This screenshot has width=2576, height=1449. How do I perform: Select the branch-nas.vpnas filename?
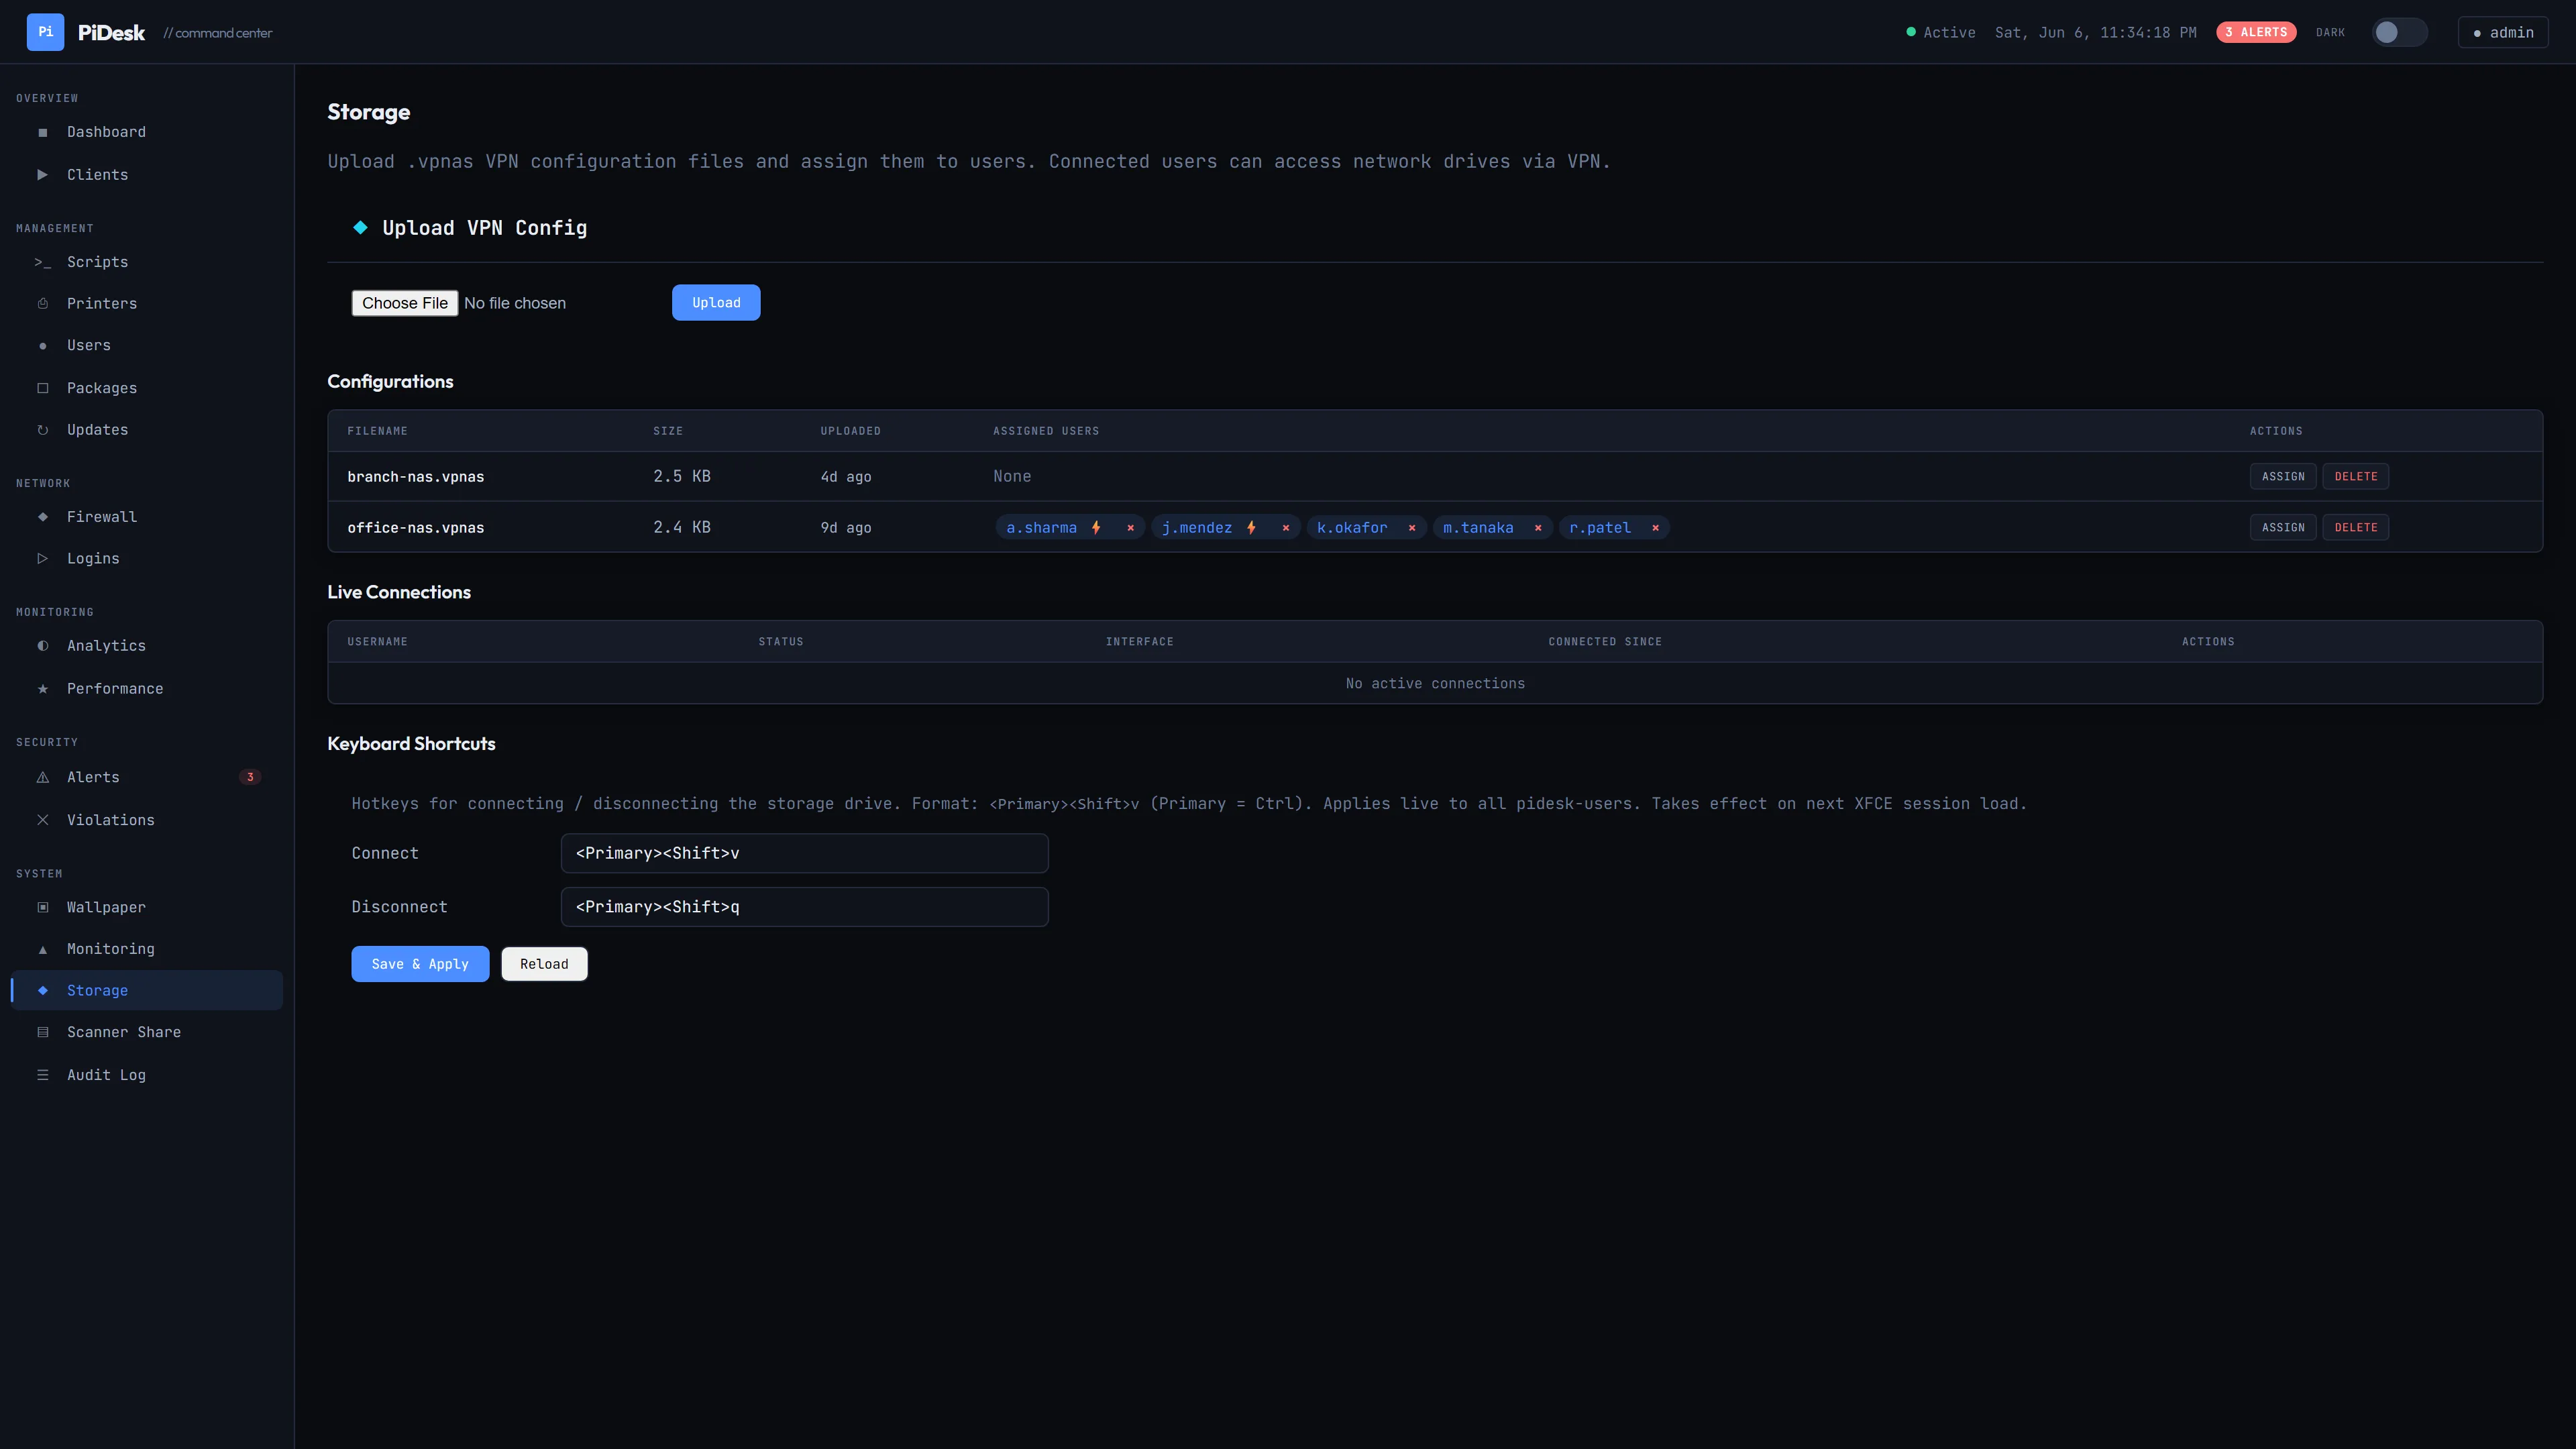point(416,477)
